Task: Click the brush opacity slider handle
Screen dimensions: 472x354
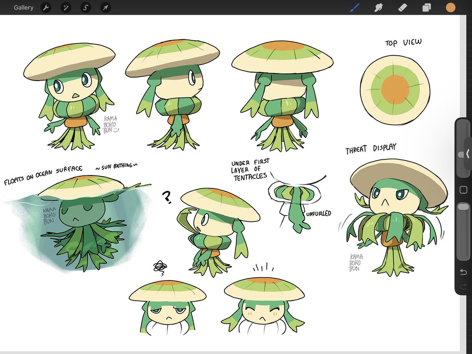Action: click(x=463, y=206)
